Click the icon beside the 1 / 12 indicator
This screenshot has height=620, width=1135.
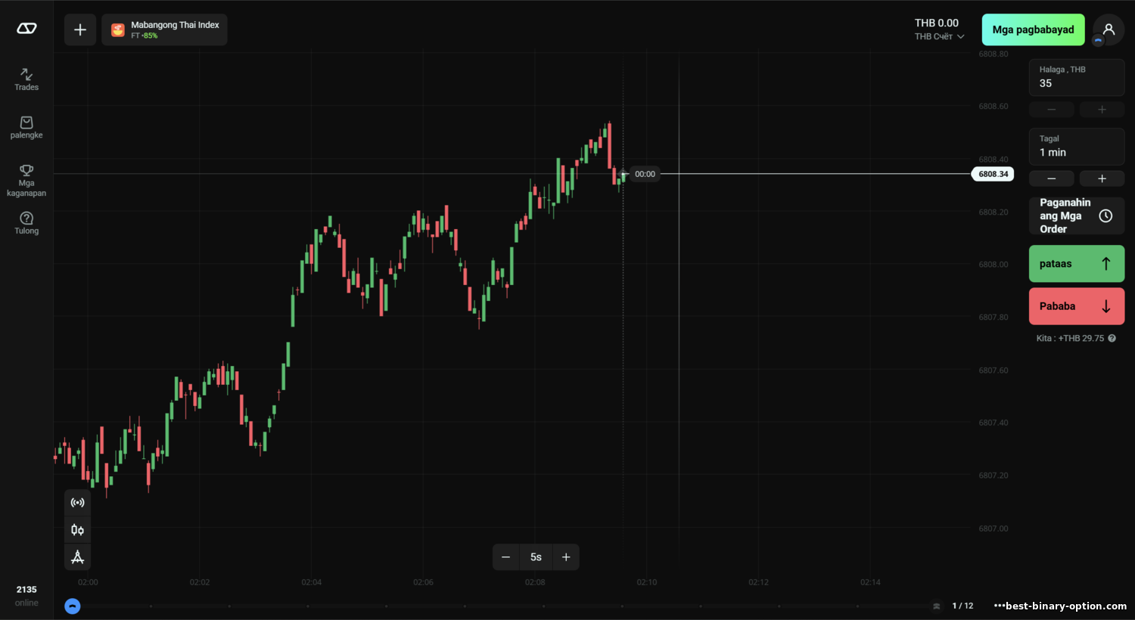(937, 606)
